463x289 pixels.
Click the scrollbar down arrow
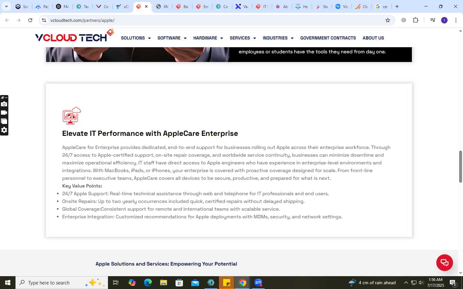coord(460,273)
